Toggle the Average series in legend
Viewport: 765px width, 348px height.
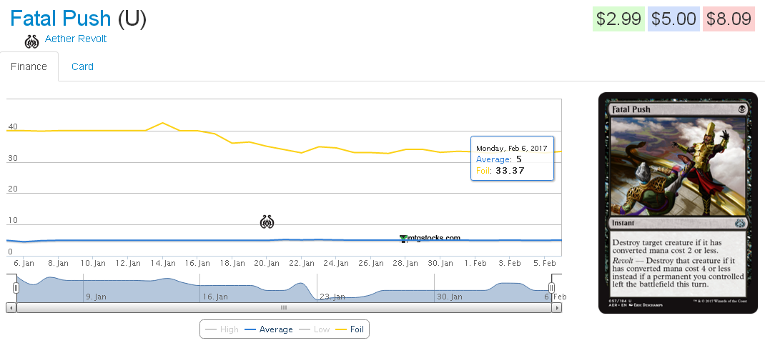point(269,329)
